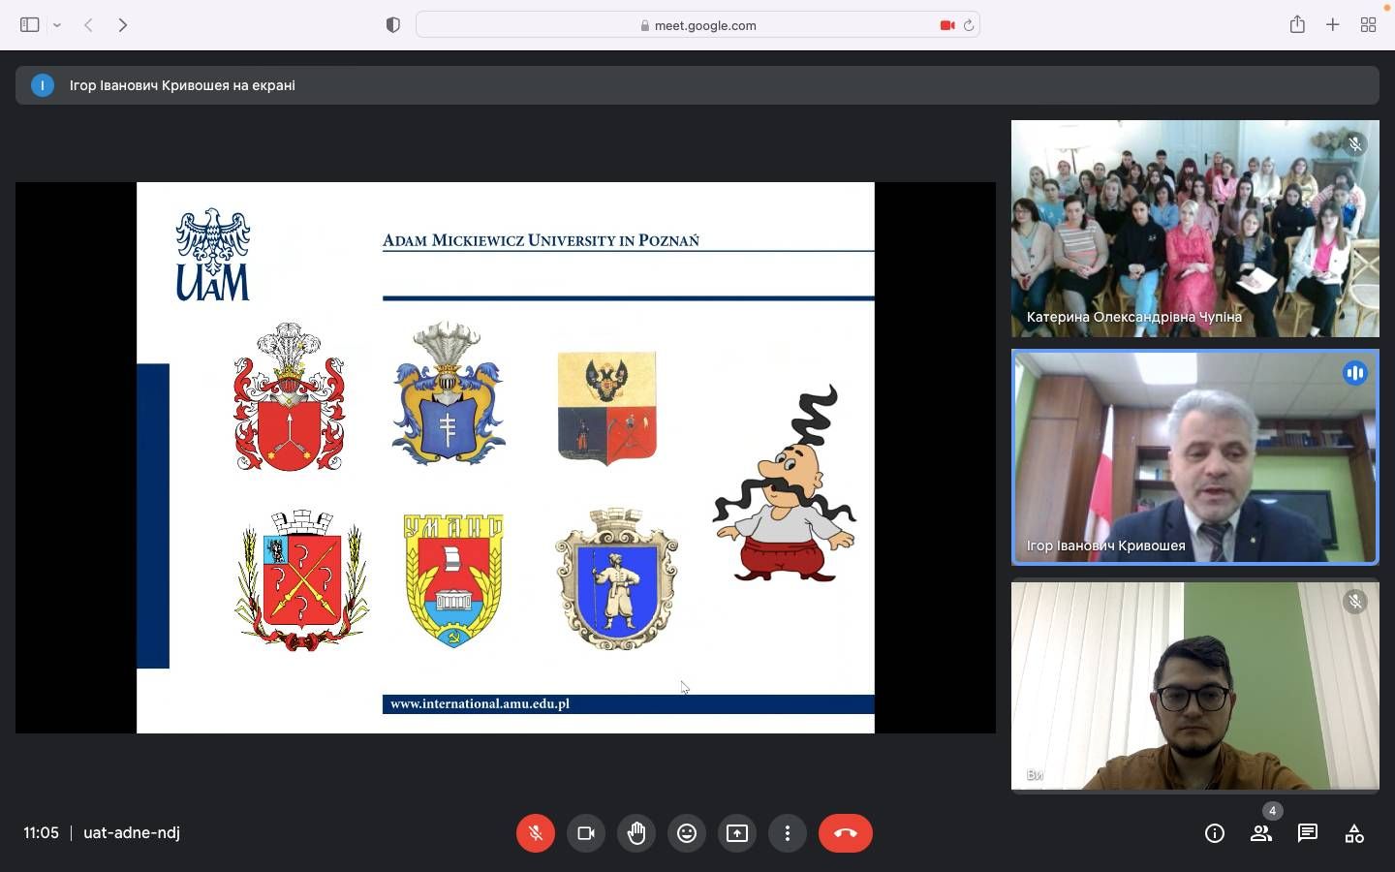Click the time 11:05 in the bottom bar

coord(41,833)
